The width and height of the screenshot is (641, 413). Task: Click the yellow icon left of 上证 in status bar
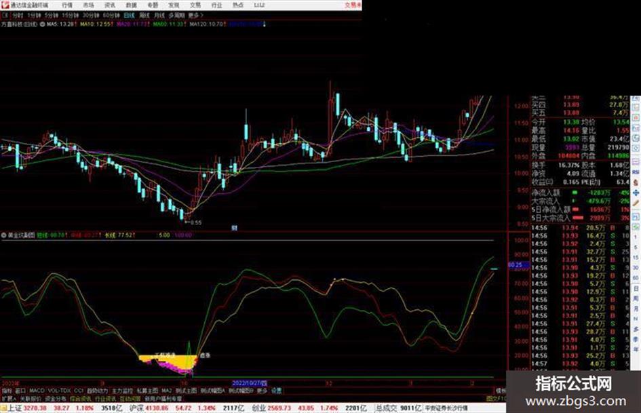[3, 408]
